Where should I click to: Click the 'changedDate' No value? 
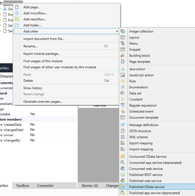[x=33, y=129]
